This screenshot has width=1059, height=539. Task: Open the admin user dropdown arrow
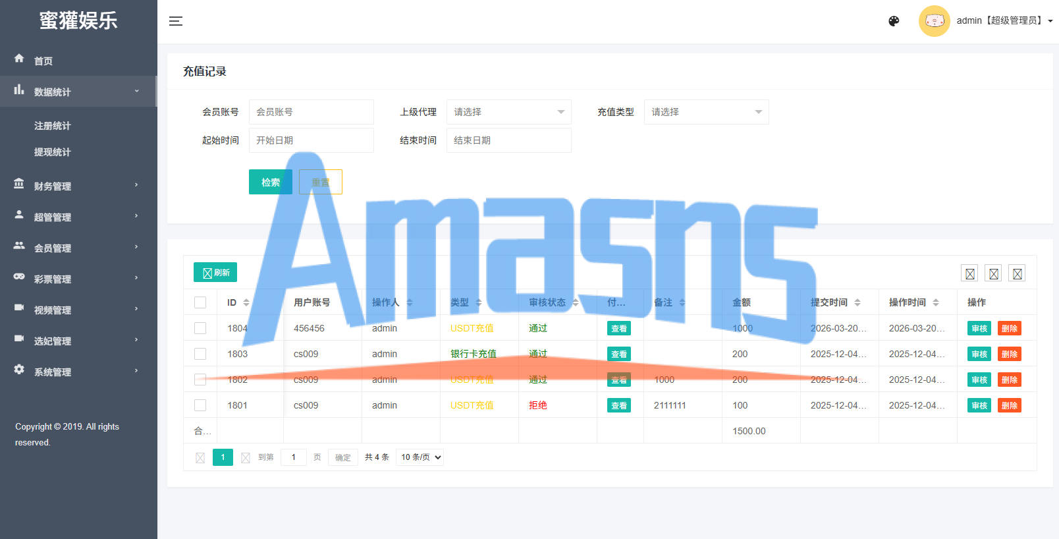(x=1050, y=21)
